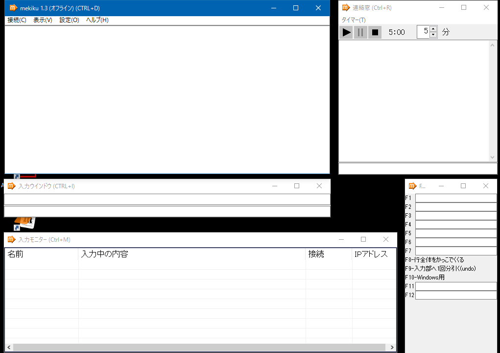Viewport: 500px width, 353px height.
Task: Click the 名前 column header
Action: point(41,254)
